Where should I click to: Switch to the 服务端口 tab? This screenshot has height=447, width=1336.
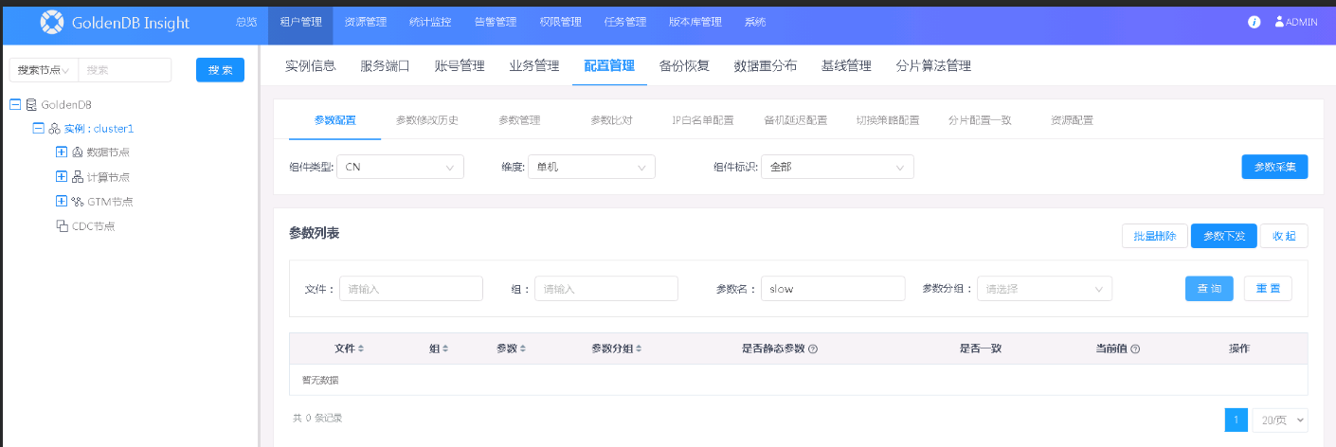(386, 66)
